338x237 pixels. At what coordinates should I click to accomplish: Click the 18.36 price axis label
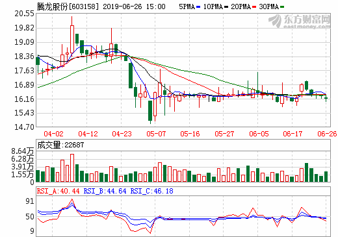point(24,56)
